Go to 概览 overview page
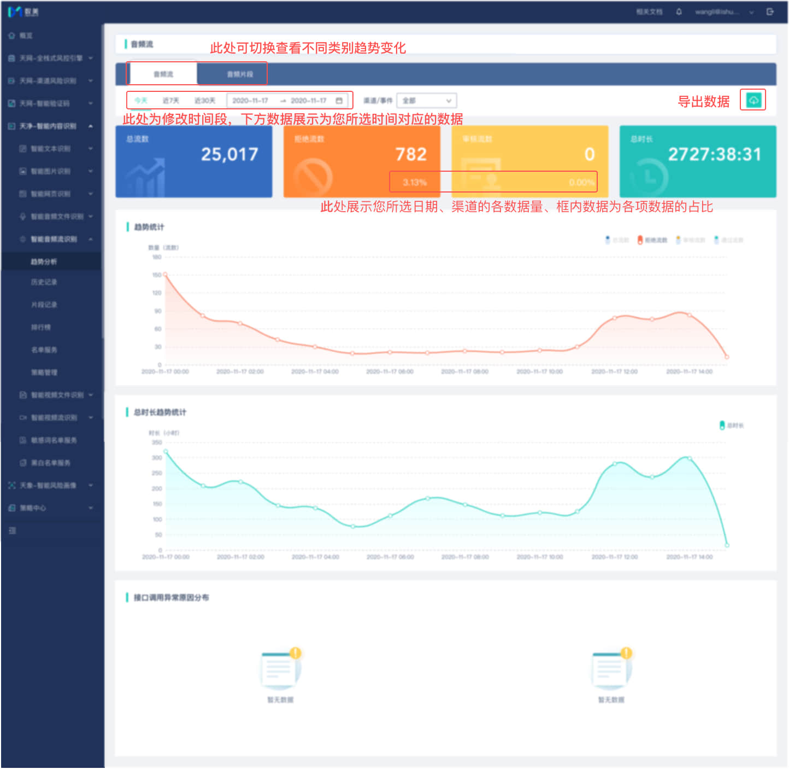Viewport: 789px width, 769px height. (26, 36)
